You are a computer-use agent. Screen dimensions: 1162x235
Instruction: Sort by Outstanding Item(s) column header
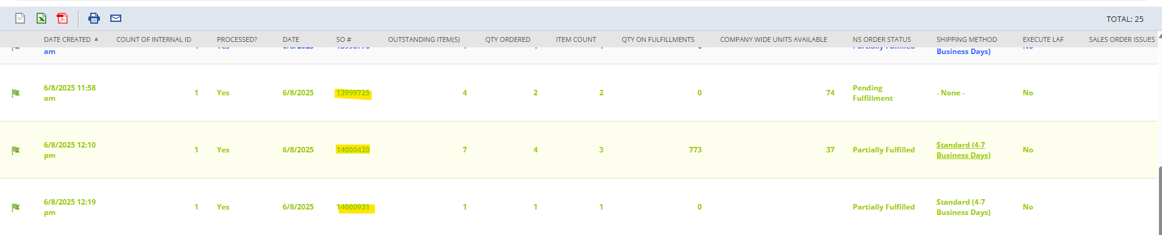(x=424, y=39)
